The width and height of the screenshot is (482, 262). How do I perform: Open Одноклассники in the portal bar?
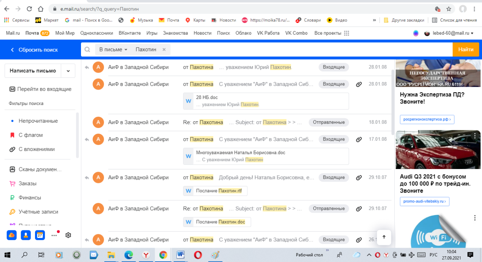pyautogui.click(x=96, y=33)
